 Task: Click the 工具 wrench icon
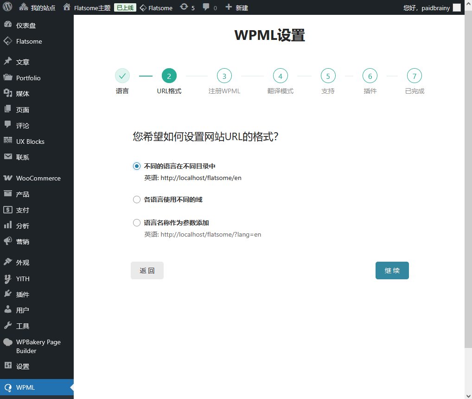tap(8, 326)
